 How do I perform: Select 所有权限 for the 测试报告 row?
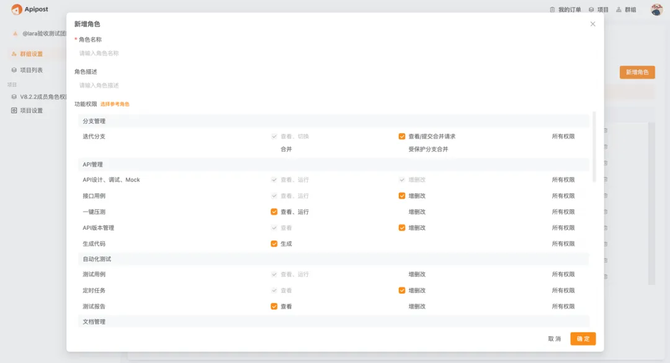[563, 307]
